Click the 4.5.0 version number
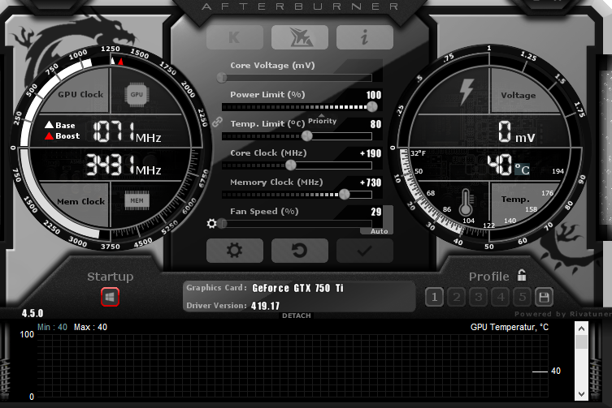The image size is (612, 408). click(x=33, y=313)
